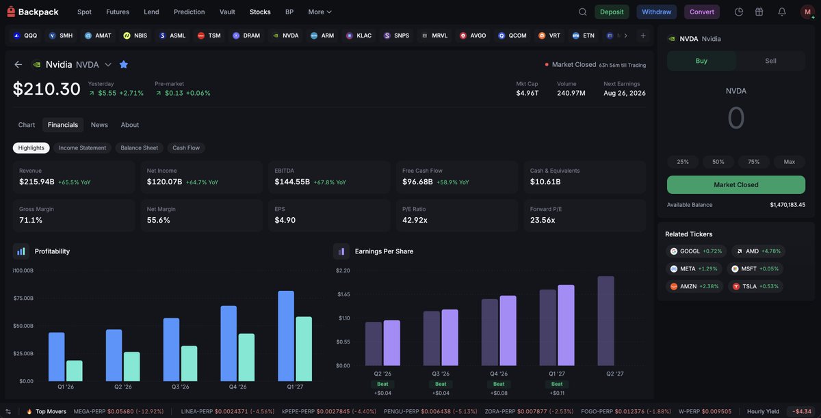The image size is (821, 418).
Task: Open the Futures menu item
Action: pos(118,12)
